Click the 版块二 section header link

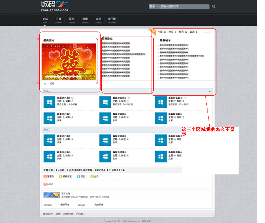(x=47, y=129)
